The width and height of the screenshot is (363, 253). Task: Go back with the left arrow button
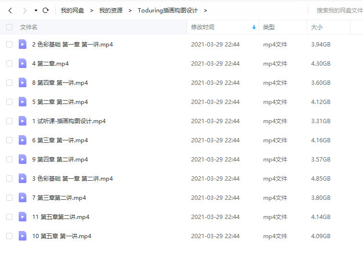pyautogui.click(x=10, y=11)
